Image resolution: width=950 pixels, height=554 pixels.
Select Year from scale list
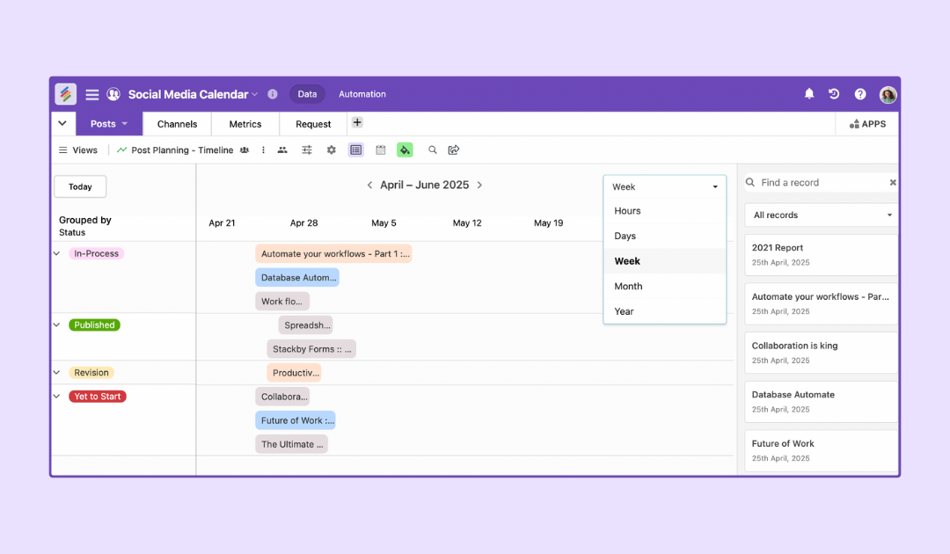pyautogui.click(x=665, y=311)
